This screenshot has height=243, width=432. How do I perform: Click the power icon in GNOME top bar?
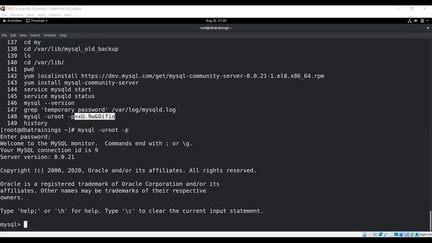click(x=422, y=21)
